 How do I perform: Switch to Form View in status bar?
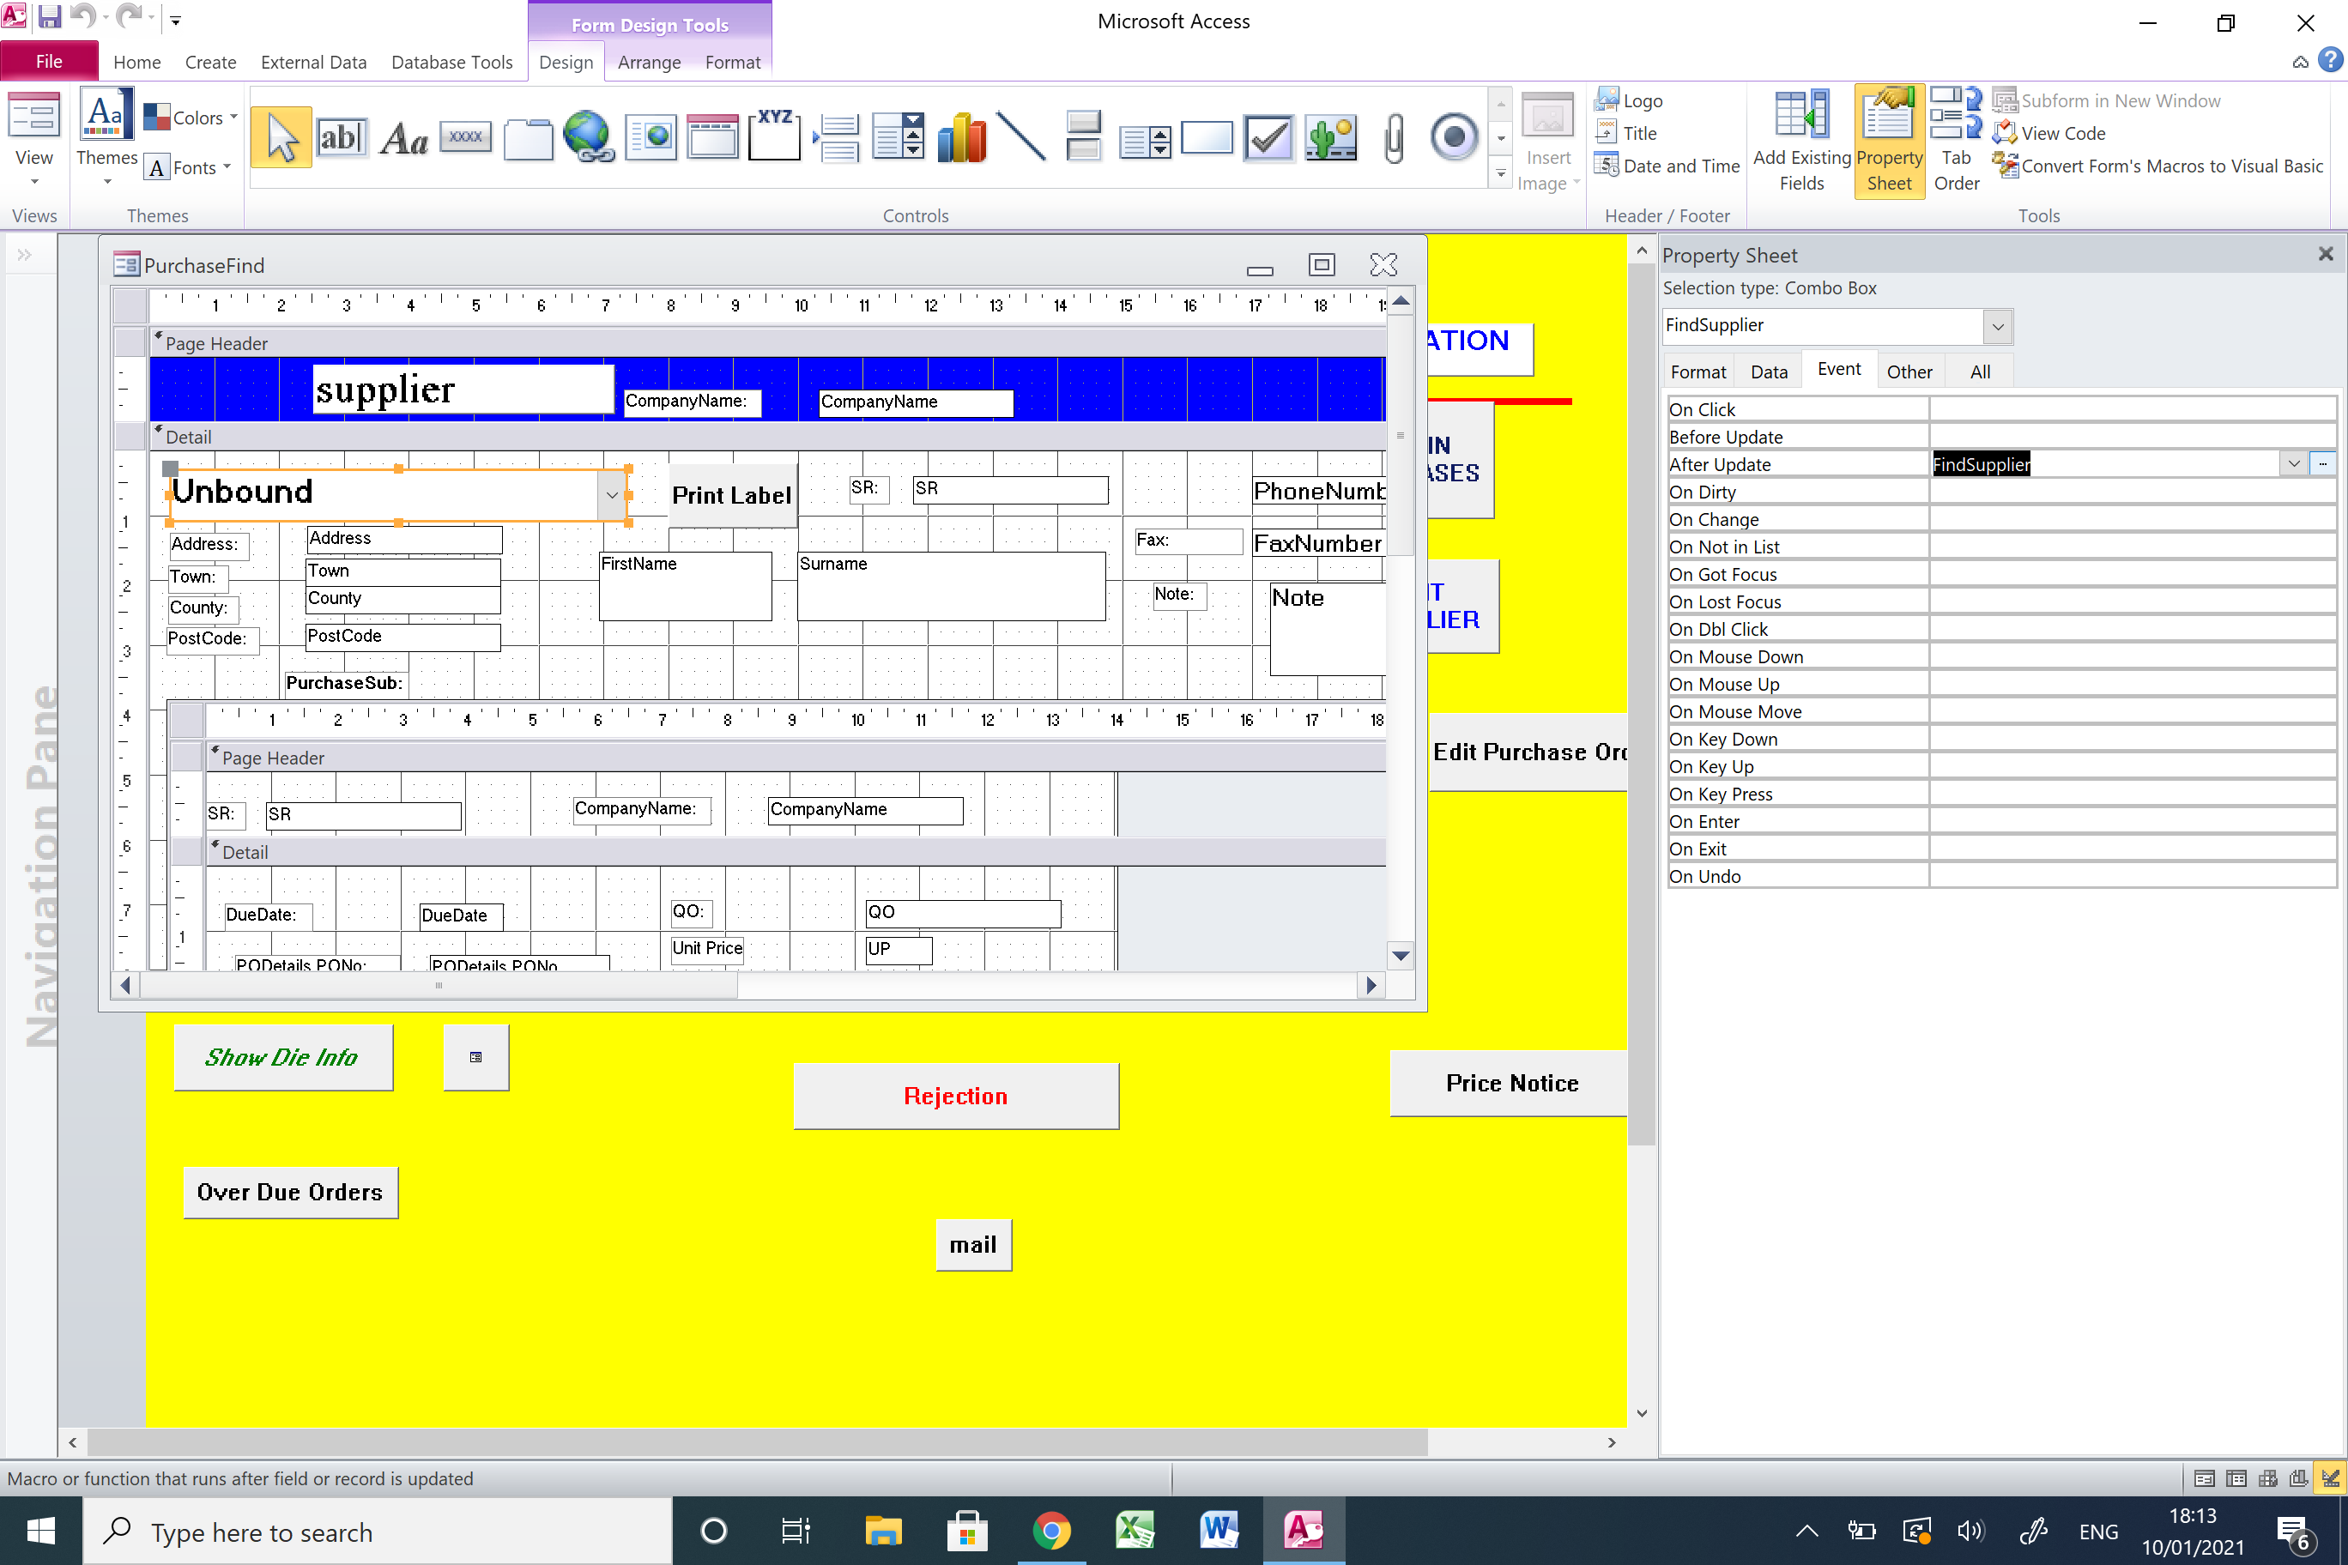(x=2204, y=1478)
